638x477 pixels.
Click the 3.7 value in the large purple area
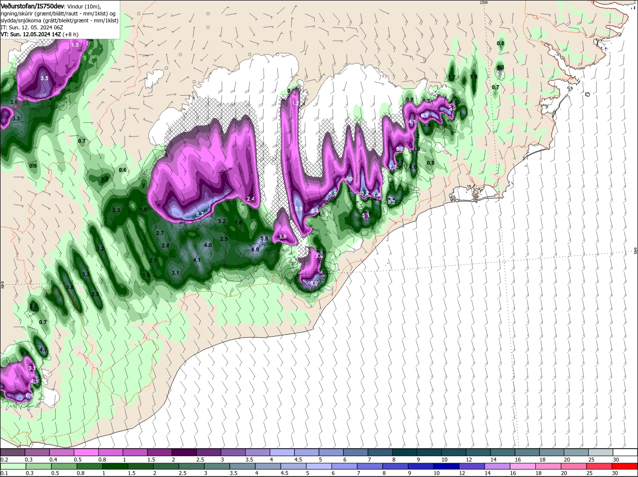[200, 214]
